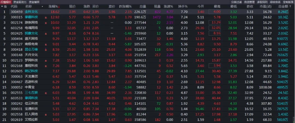Sort by the 总量 column header
This screenshot has height=123, width=295.
point(143,6)
